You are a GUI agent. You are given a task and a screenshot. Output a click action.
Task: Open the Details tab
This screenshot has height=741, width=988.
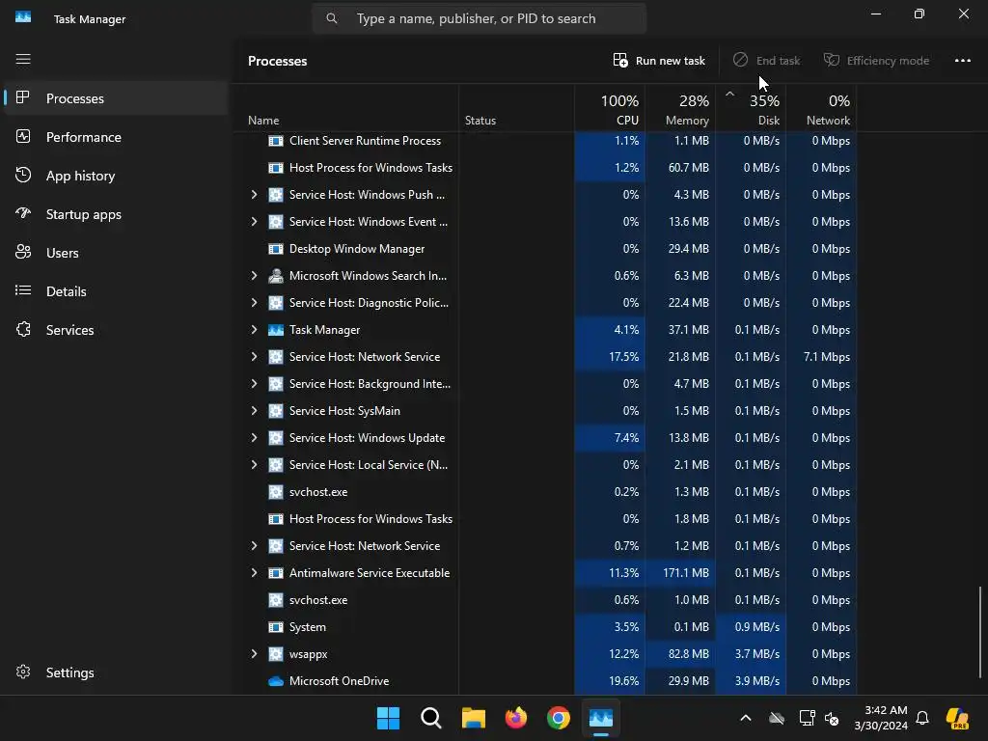pyautogui.click(x=116, y=291)
